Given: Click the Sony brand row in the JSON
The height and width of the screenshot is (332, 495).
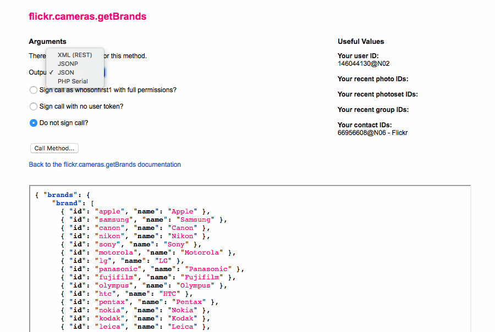Looking at the screenshot, I should (131, 244).
